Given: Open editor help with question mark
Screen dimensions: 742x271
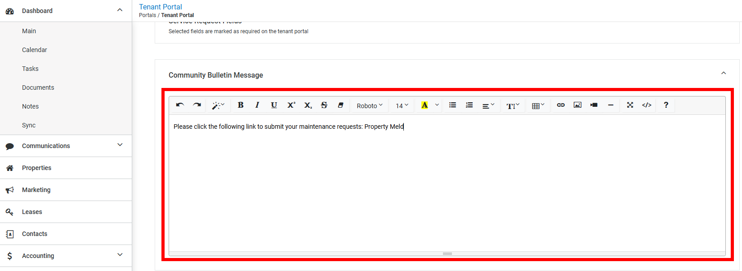Looking at the screenshot, I should pos(666,105).
